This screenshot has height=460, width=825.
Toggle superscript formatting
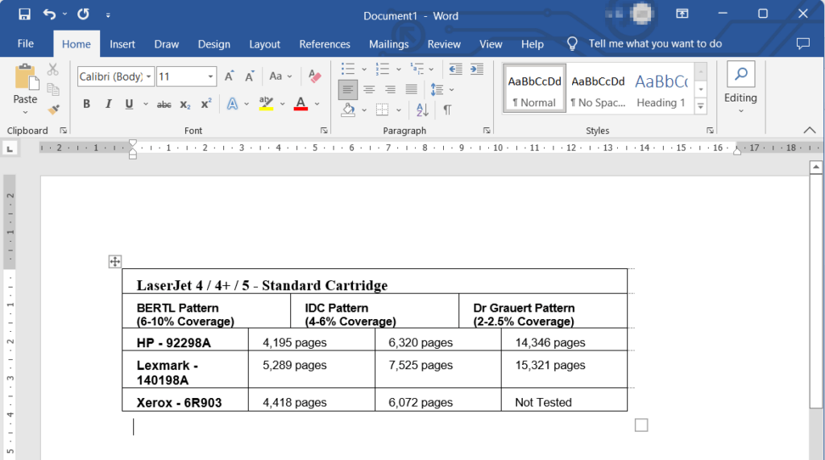coord(206,104)
